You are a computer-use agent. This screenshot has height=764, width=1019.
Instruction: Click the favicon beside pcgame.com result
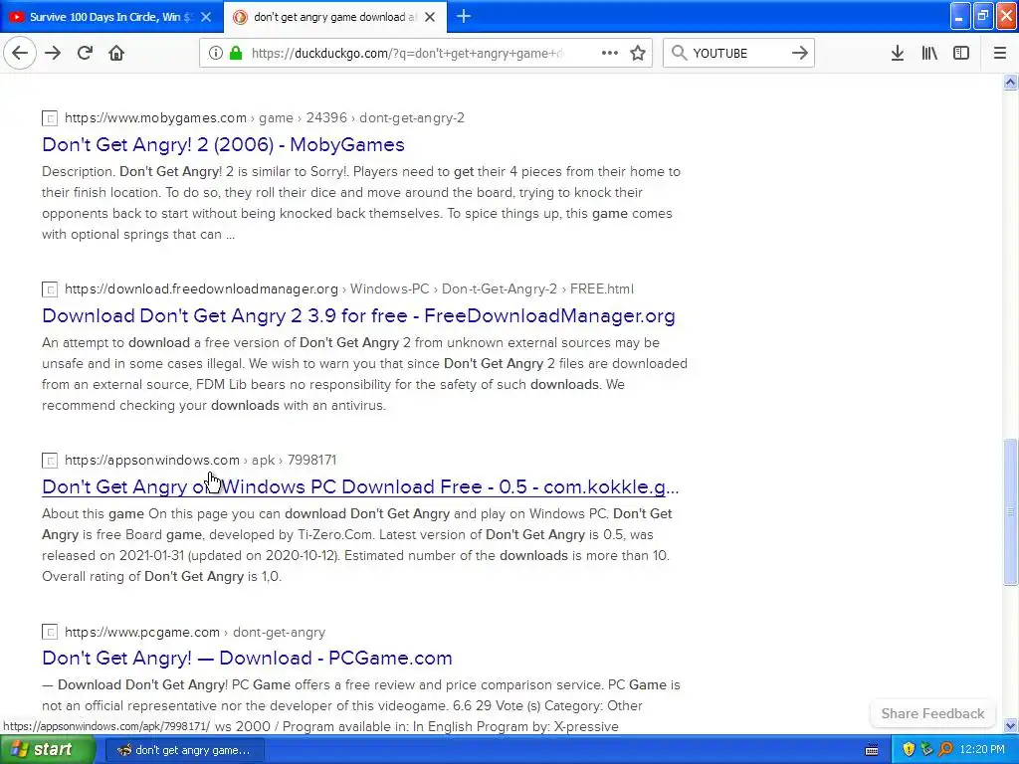(50, 632)
